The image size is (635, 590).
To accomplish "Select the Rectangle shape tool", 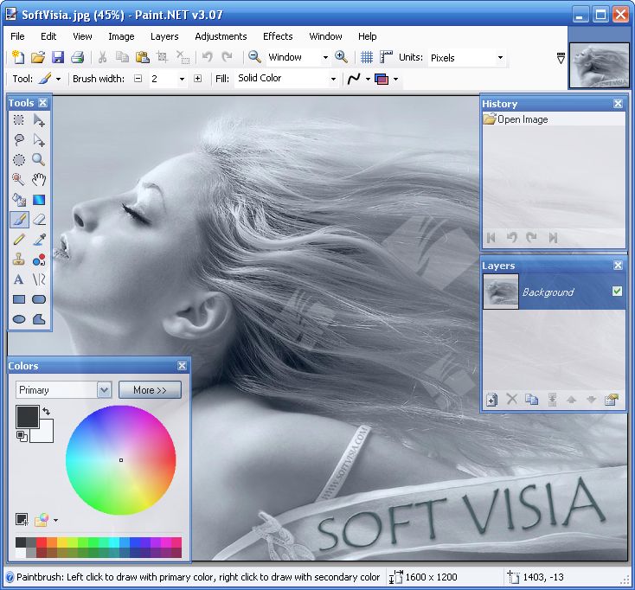I will pyautogui.click(x=19, y=299).
